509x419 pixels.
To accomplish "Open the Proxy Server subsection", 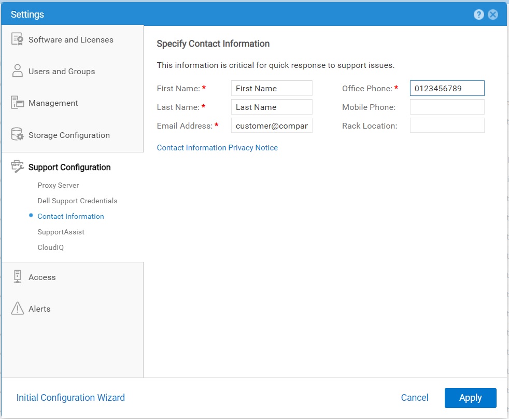I will [x=58, y=185].
